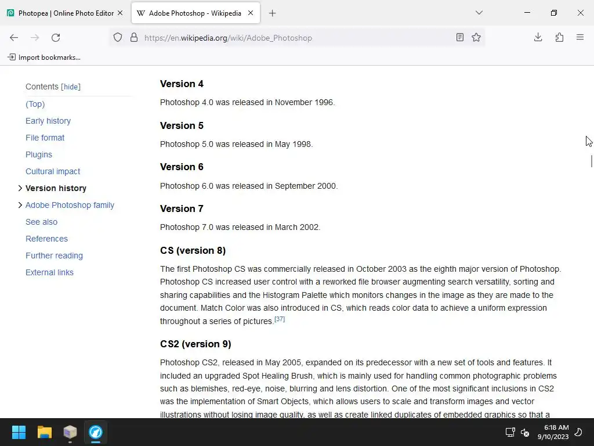Expand the Adobe Photoshop family section
Image resolution: width=594 pixels, height=446 pixels.
pos(20,205)
